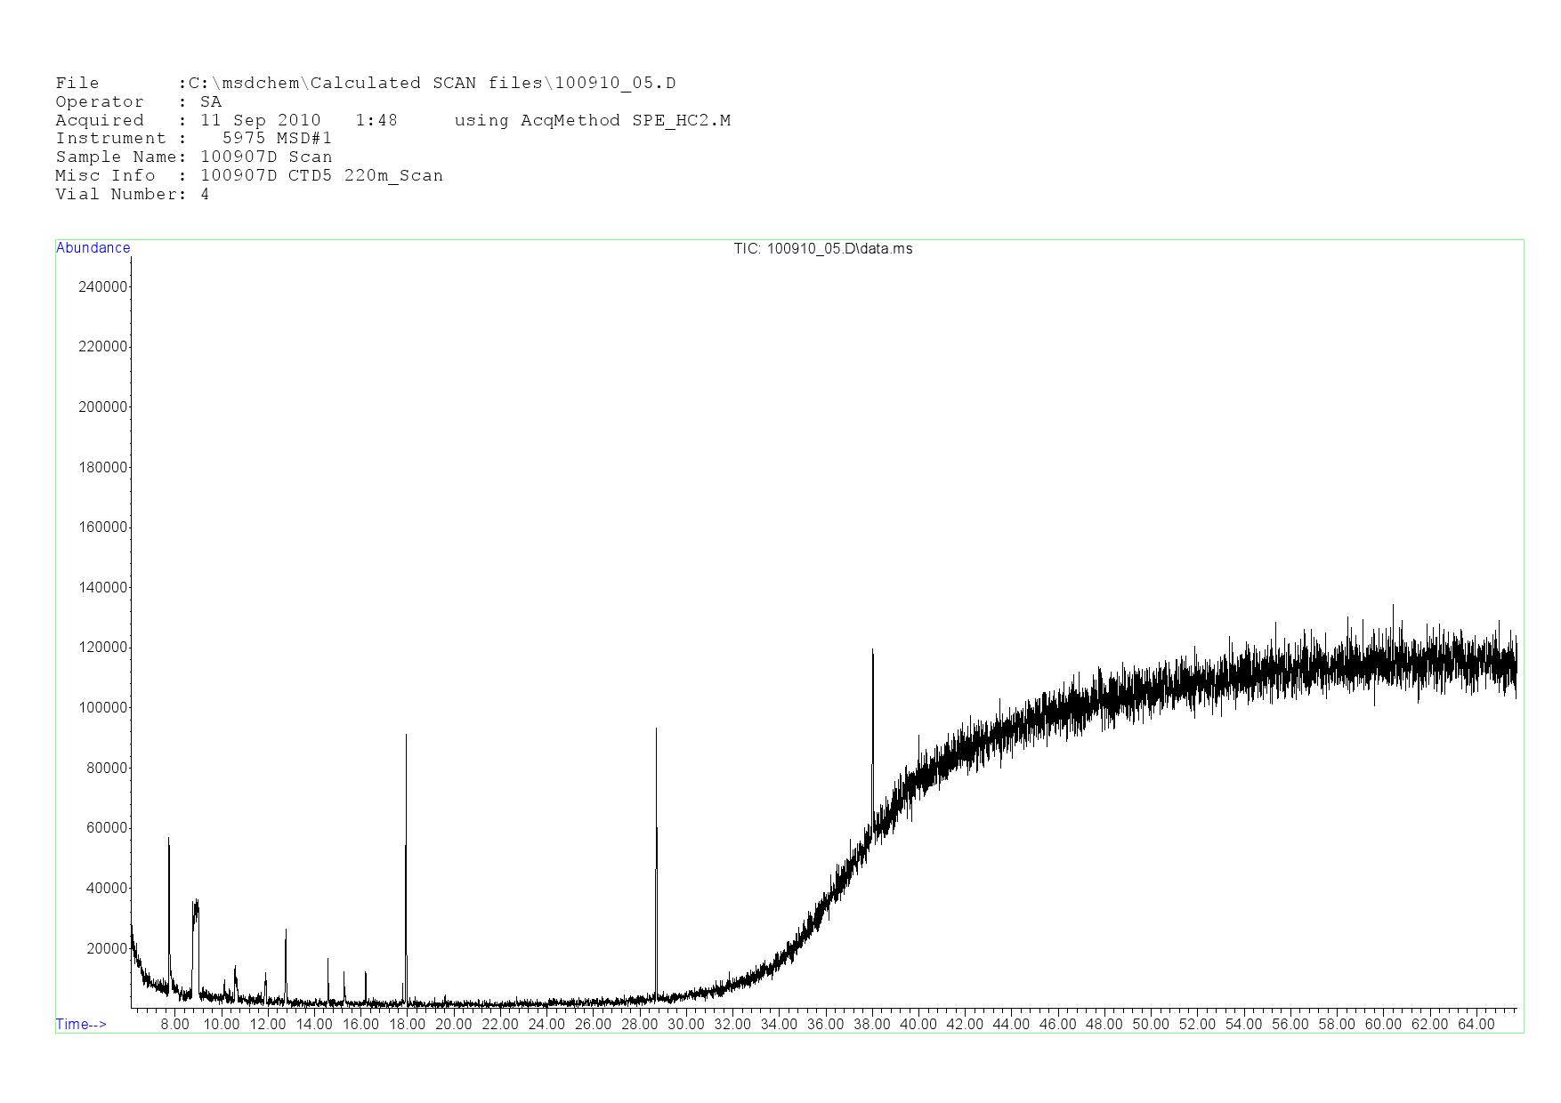Screen dimensions: 1561x1103
Task: Select the TIC: 100910_05.D\data.ms chart title
Action: click(822, 249)
